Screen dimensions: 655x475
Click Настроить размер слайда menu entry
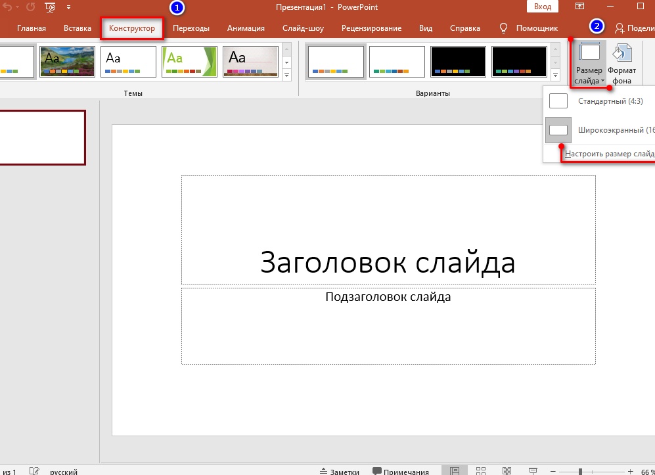click(x=610, y=154)
